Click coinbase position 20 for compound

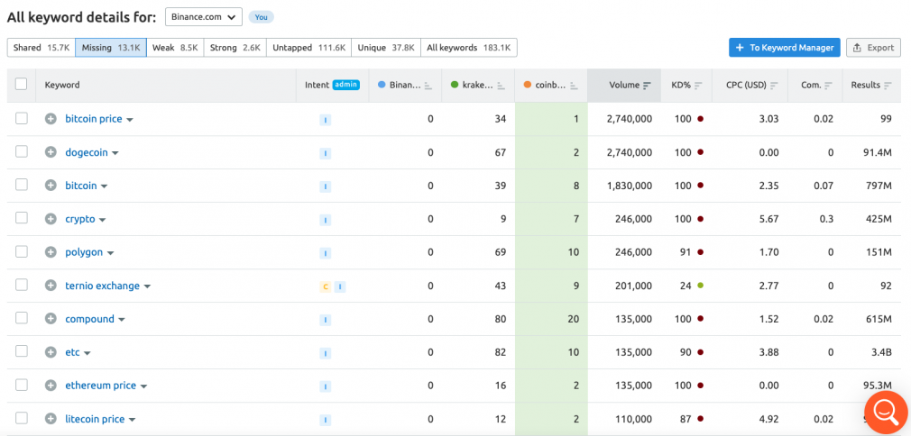tap(575, 319)
